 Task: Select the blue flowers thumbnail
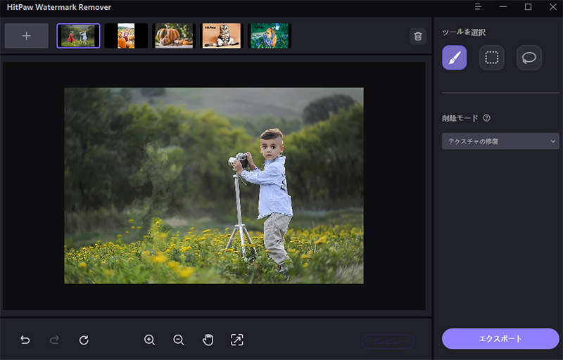tap(270, 36)
